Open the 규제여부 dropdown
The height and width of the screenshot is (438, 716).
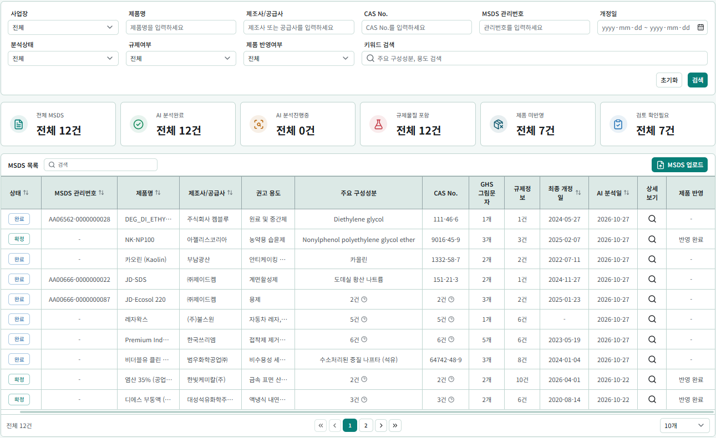click(181, 58)
